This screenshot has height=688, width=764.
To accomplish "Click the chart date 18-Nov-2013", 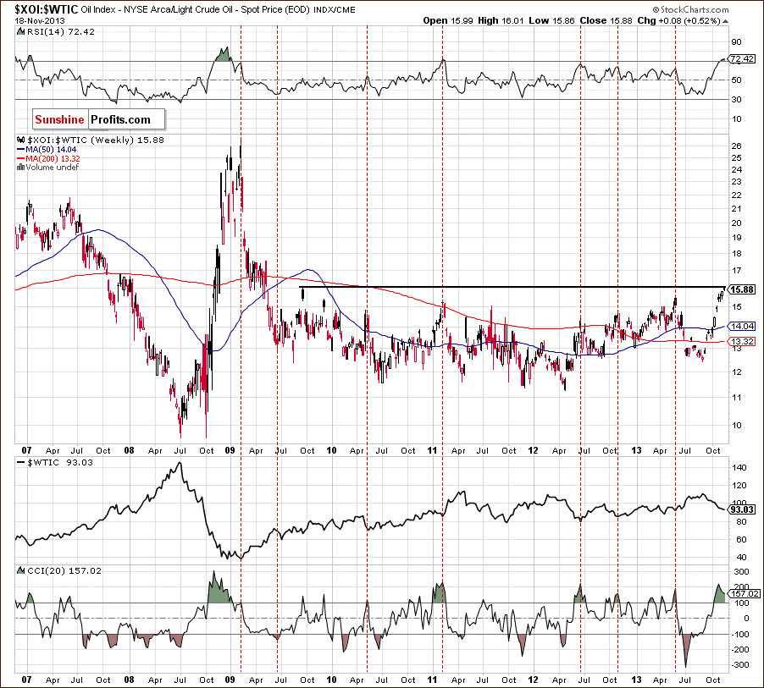I will click(x=40, y=21).
